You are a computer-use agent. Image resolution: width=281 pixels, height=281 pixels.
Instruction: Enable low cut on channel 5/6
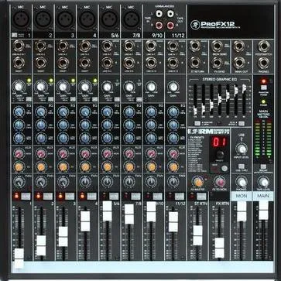(x=117, y=99)
